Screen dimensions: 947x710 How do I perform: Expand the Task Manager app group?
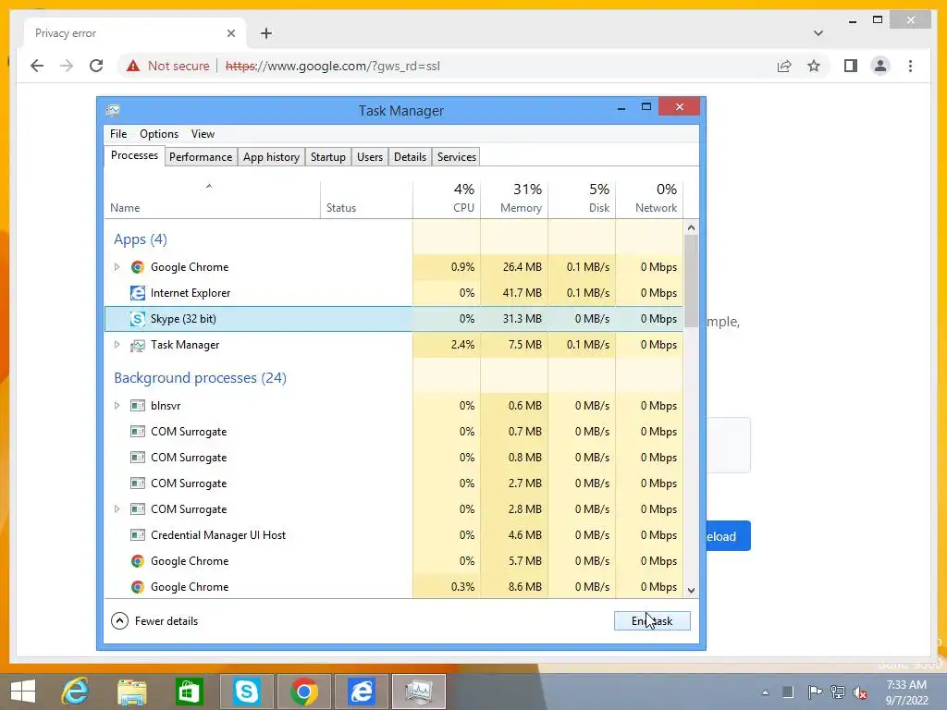pos(117,345)
